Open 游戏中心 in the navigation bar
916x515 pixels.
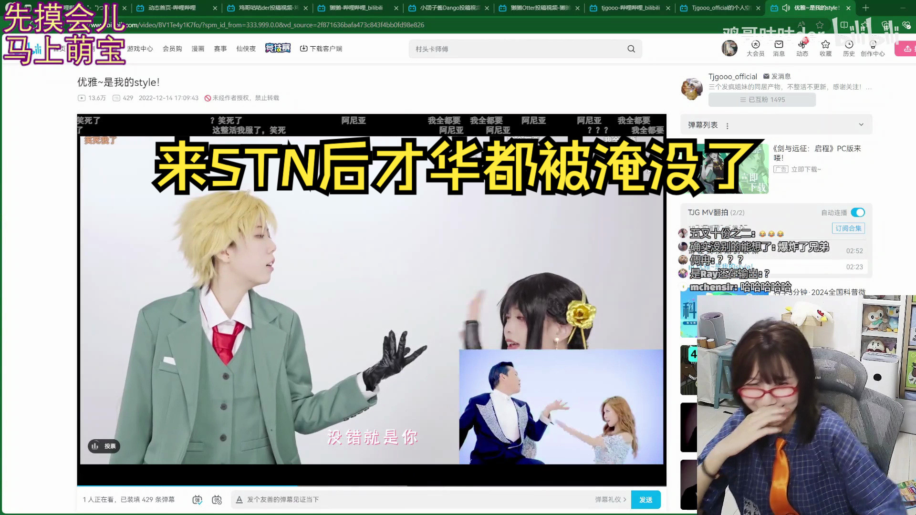pos(140,49)
